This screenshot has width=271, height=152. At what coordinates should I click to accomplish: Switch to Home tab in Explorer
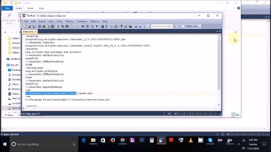point(19,8)
